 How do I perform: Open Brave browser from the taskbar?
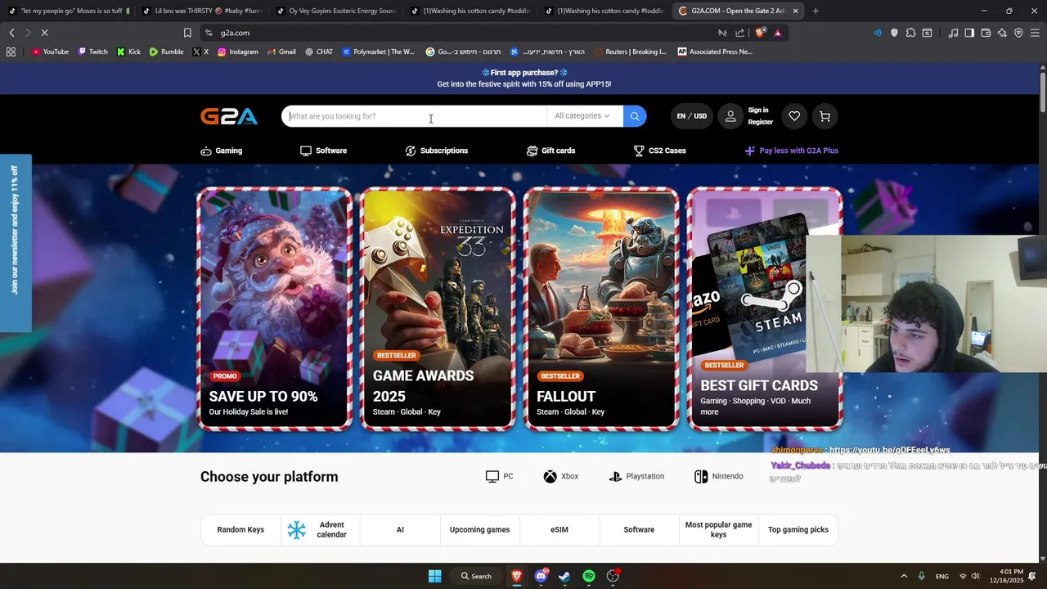coord(517,576)
